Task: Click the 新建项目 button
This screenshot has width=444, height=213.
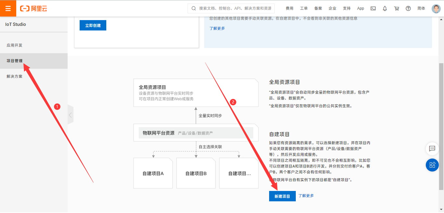Action: pyautogui.click(x=282, y=196)
